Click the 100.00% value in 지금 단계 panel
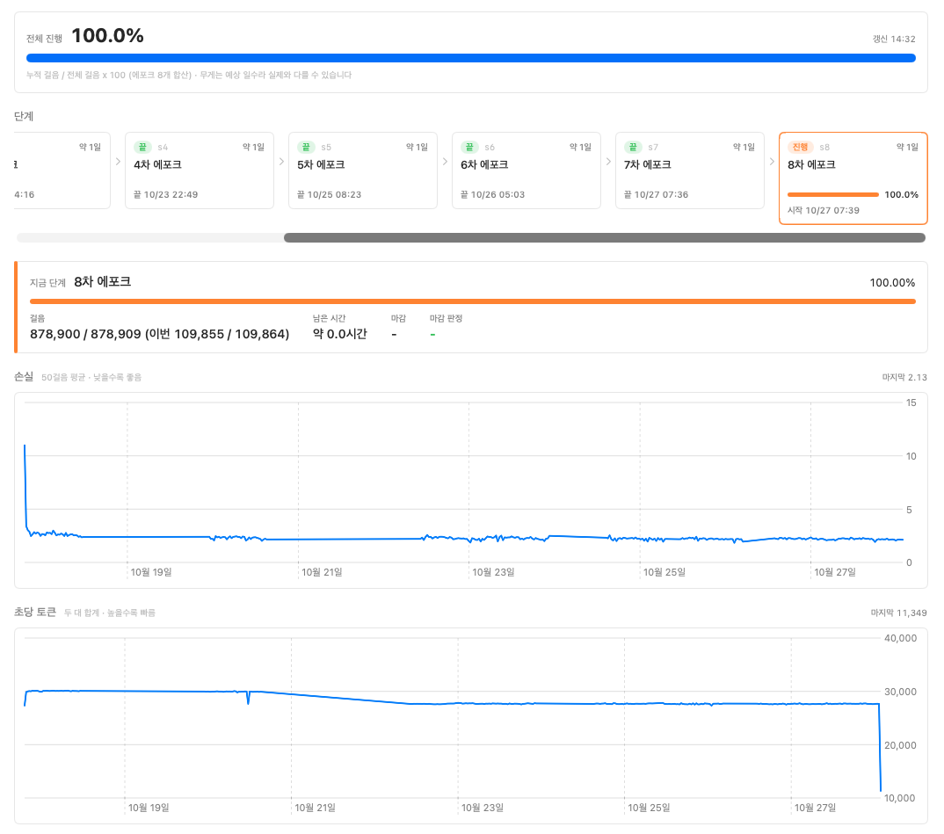The width and height of the screenshot is (944, 834). (892, 283)
